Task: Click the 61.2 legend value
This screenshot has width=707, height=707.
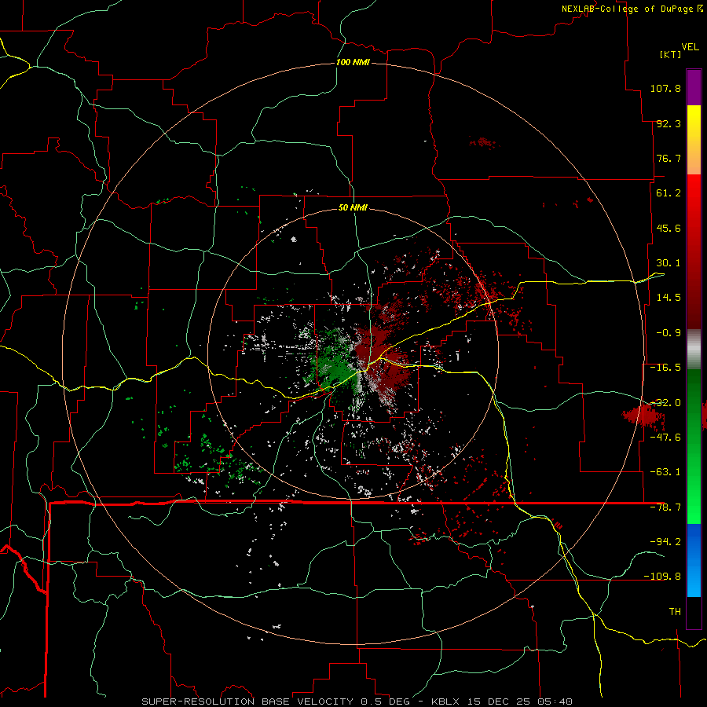Action: click(x=669, y=193)
